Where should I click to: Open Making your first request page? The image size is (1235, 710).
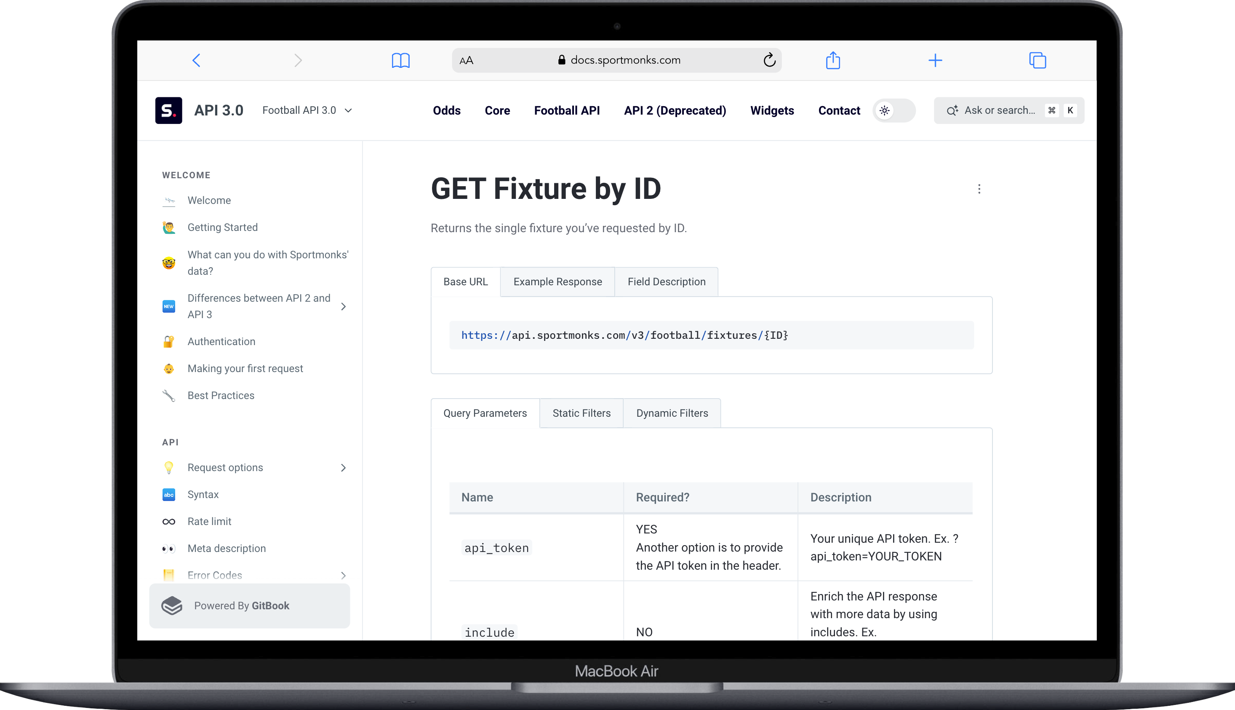pyautogui.click(x=245, y=369)
